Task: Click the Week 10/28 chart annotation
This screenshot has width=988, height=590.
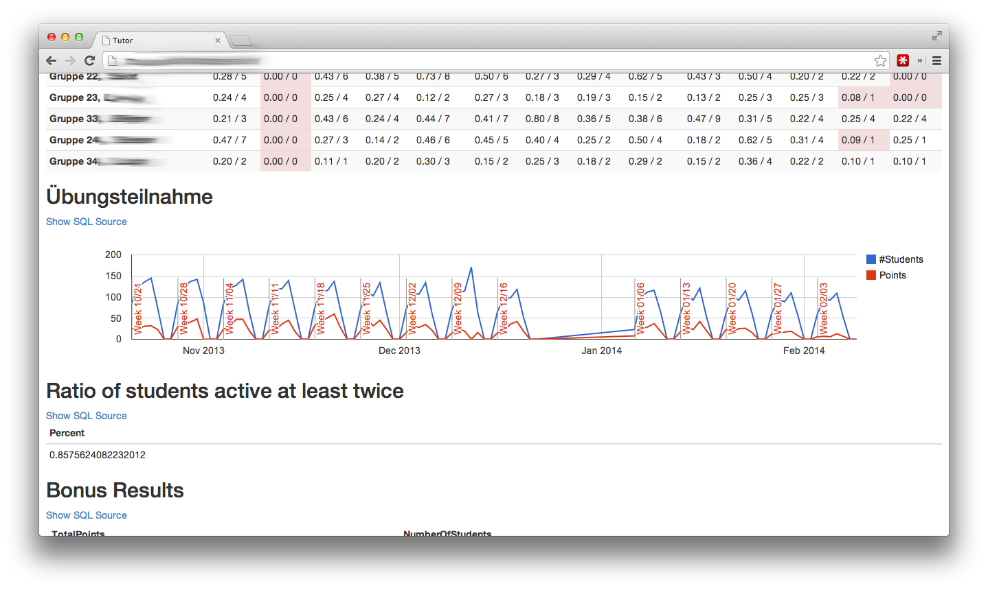Action: [x=183, y=309]
